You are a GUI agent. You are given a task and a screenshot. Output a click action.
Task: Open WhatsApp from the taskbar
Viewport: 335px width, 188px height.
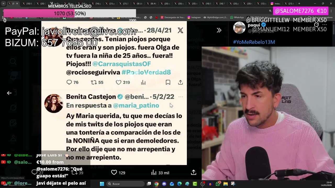click(218, 184)
